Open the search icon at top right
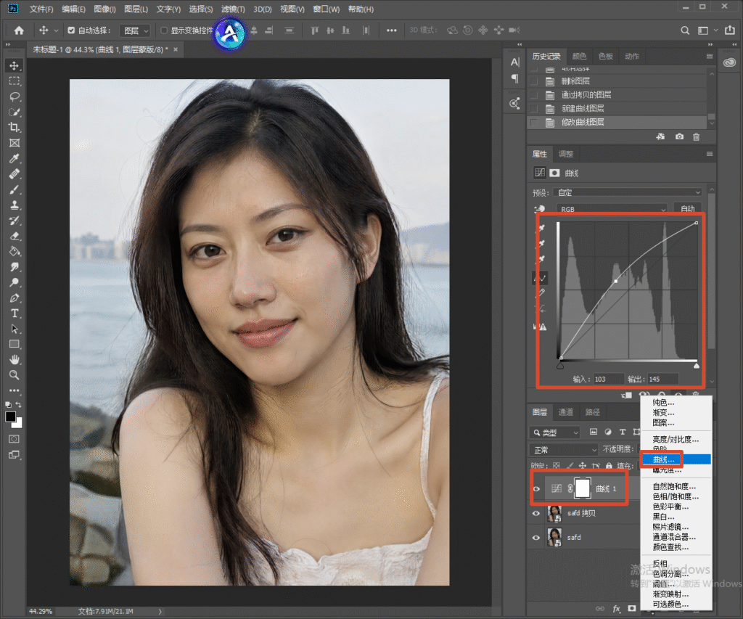The width and height of the screenshot is (743, 619). pyautogui.click(x=685, y=30)
